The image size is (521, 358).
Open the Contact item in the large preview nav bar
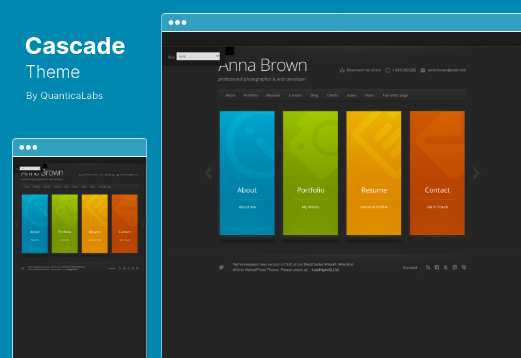click(x=296, y=95)
